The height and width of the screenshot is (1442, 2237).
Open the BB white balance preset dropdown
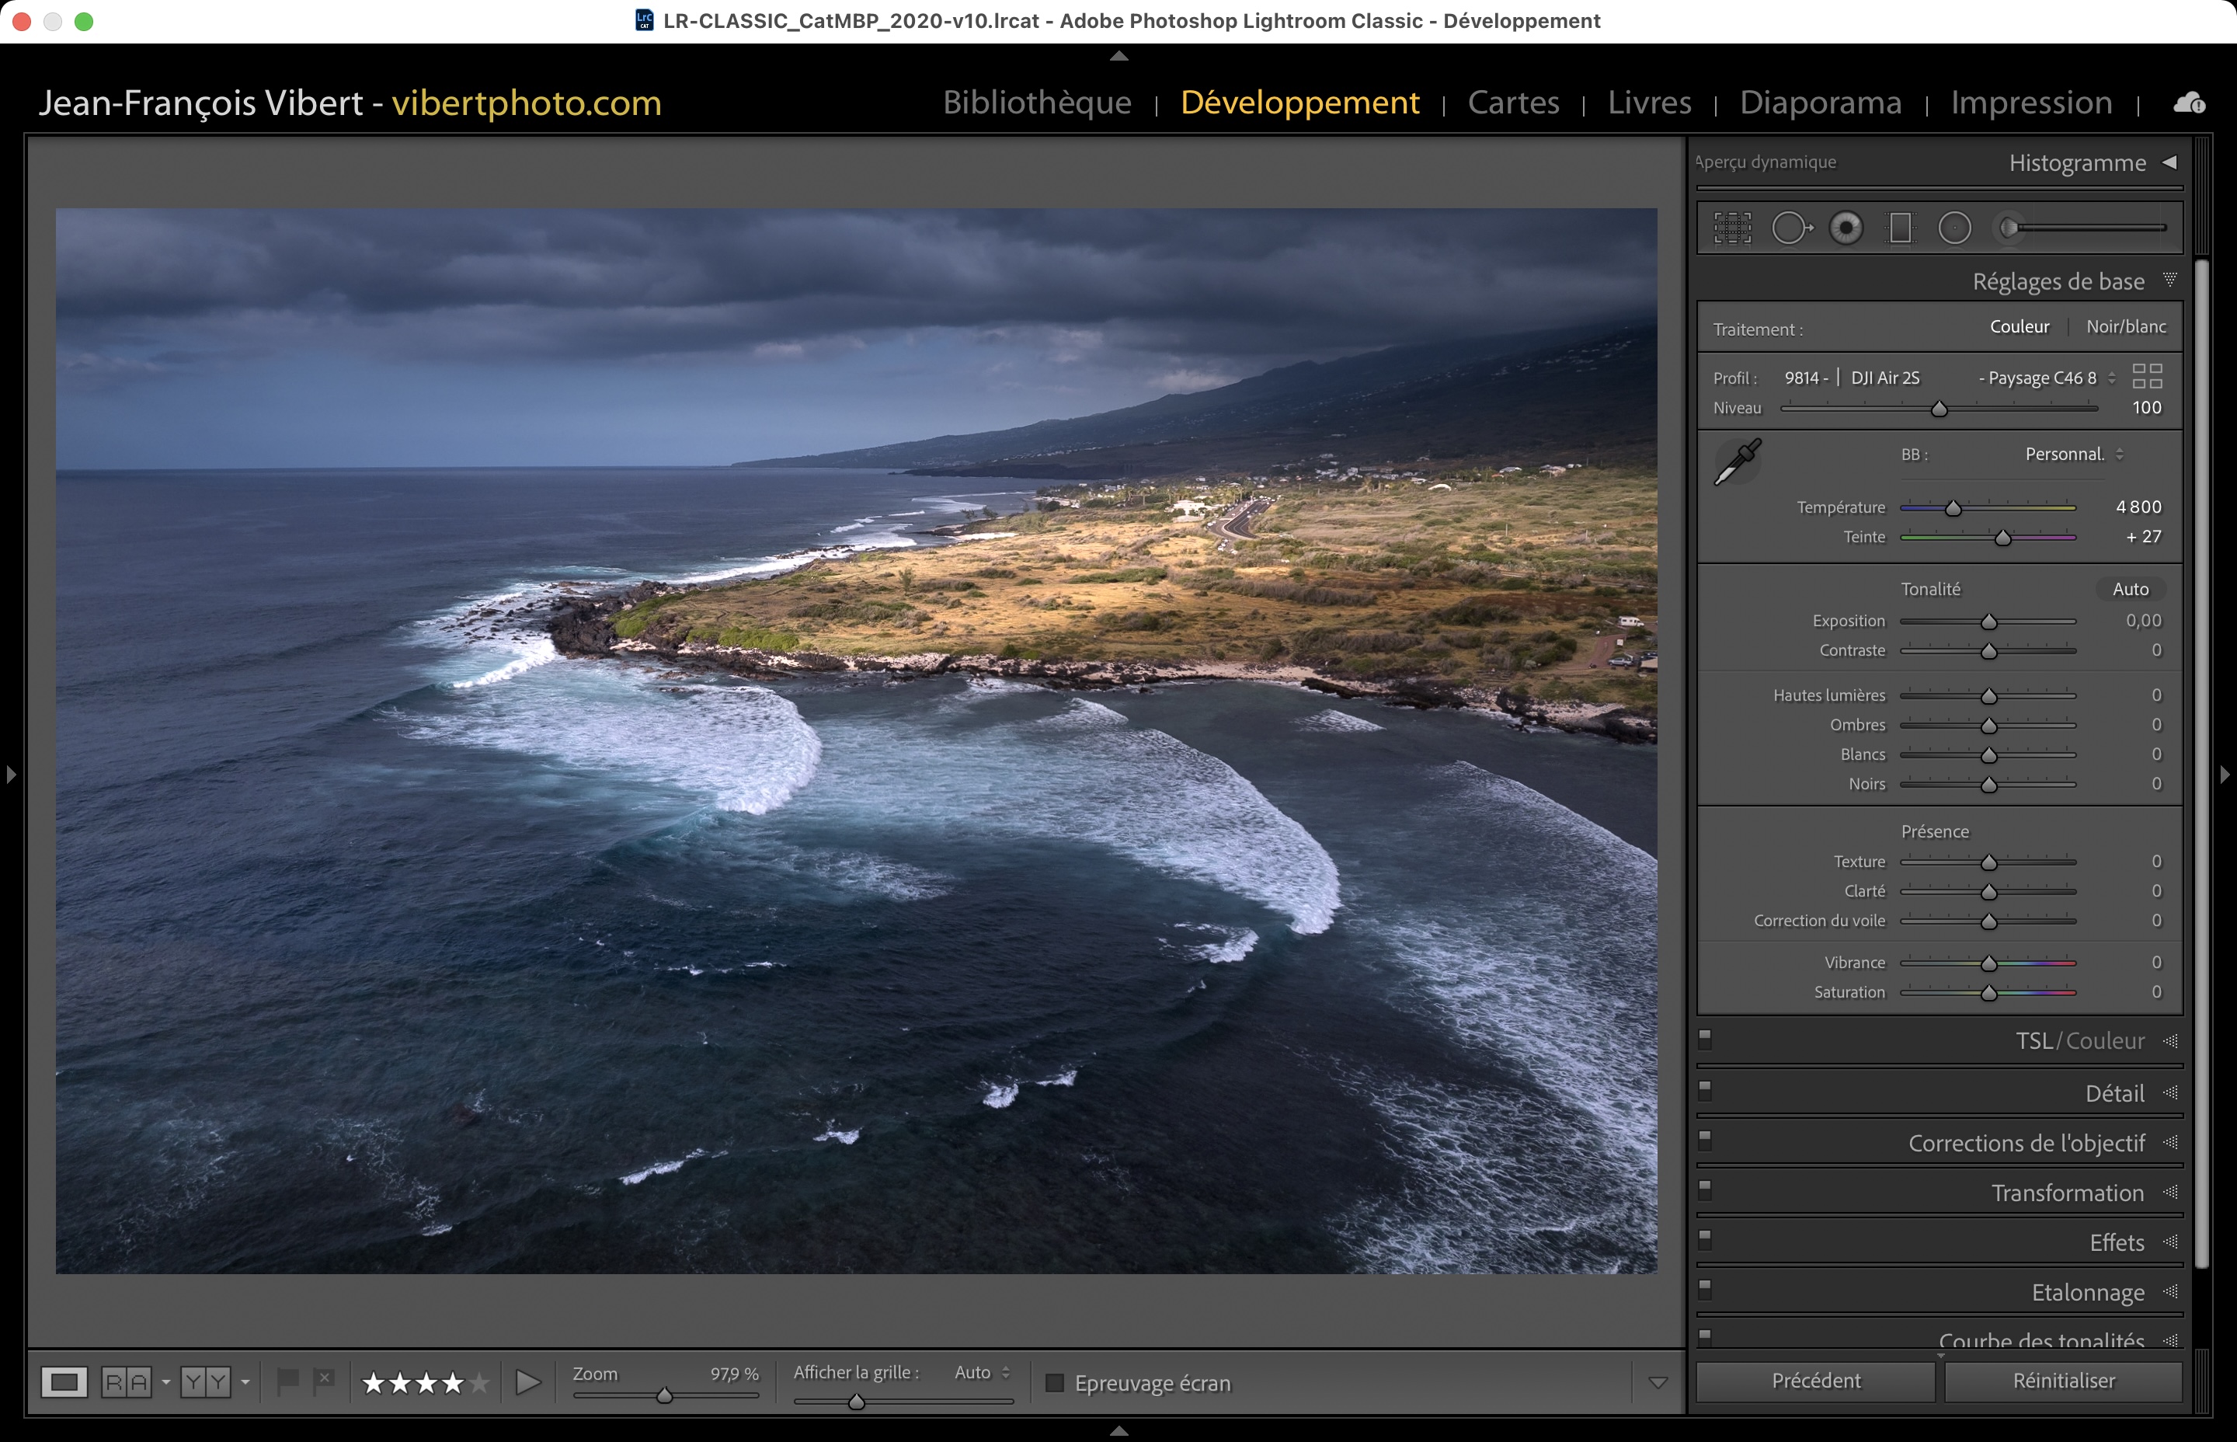pos(2073,455)
